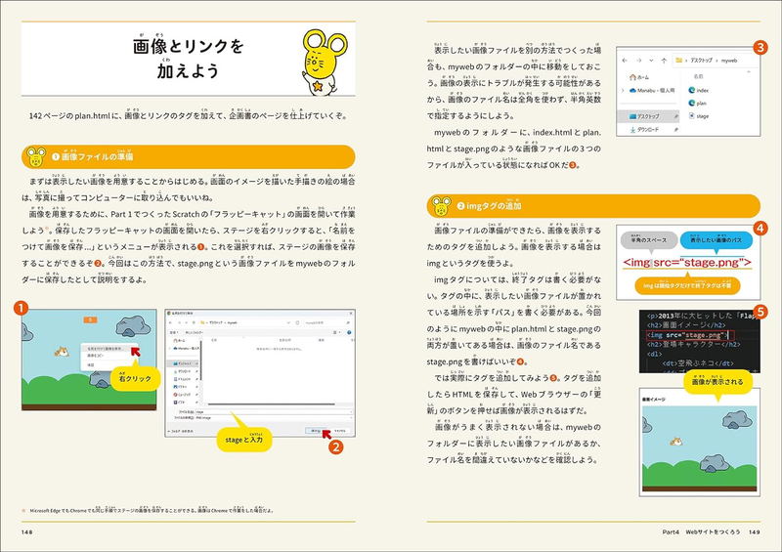Select the Manabu - 個人用 OneDrive item in explorer
The image size is (782, 552).
tap(652, 91)
